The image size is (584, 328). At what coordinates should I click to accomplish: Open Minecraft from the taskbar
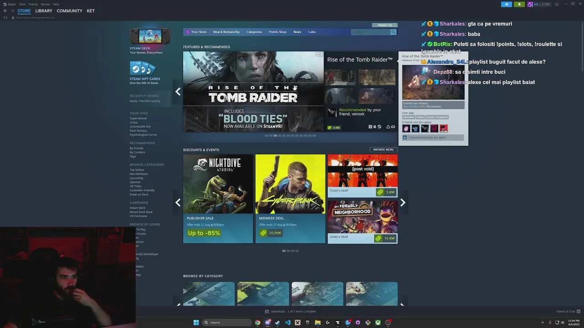(x=297, y=323)
